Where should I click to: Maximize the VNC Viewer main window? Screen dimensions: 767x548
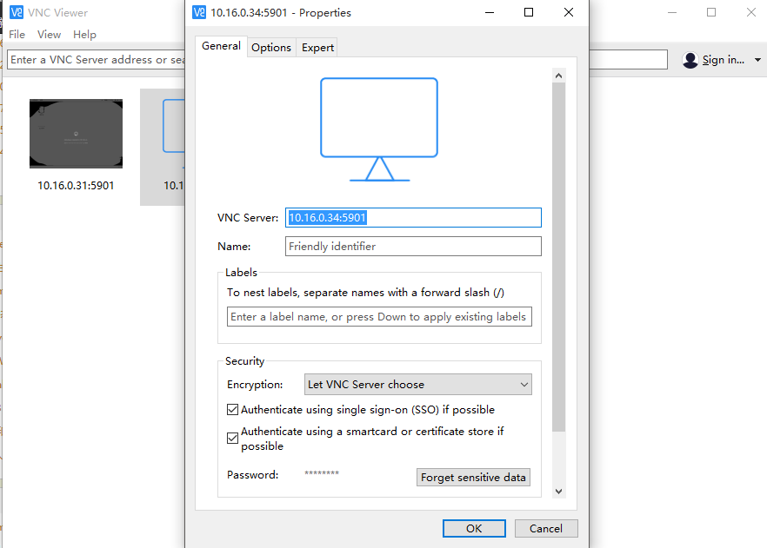pyautogui.click(x=711, y=12)
